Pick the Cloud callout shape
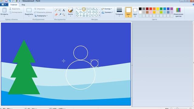194x109 pixels. [96, 15]
